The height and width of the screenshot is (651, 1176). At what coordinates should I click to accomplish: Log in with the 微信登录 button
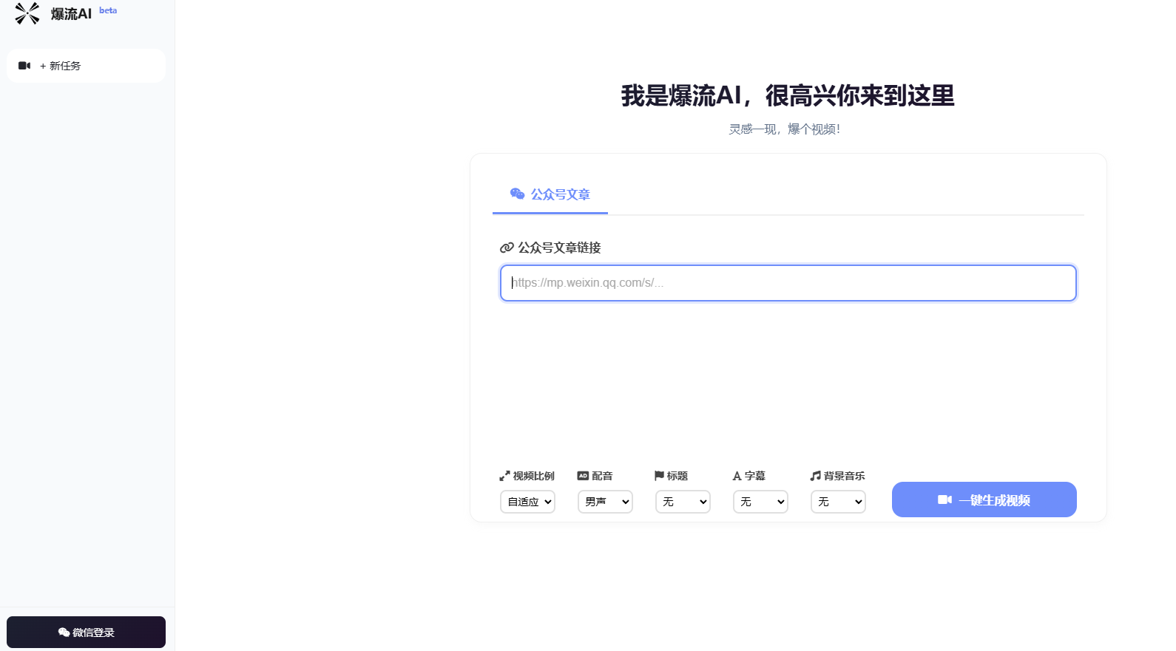(86, 633)
